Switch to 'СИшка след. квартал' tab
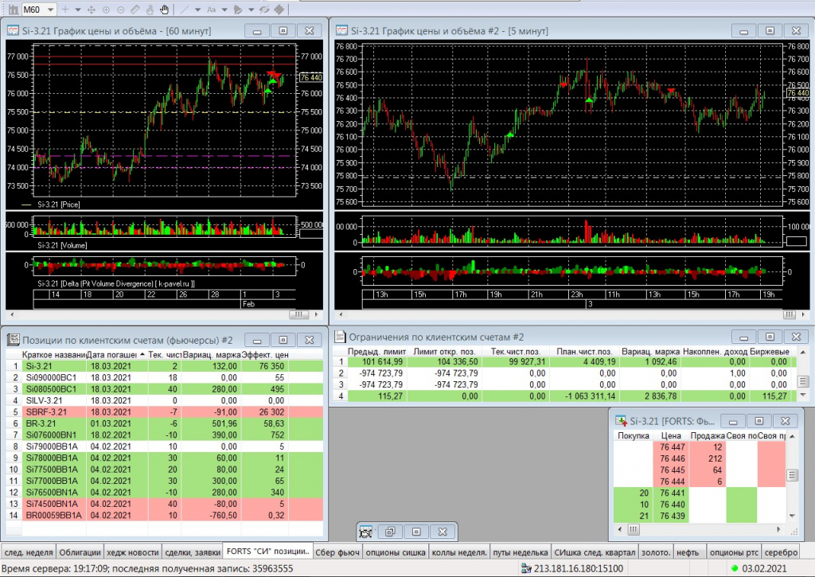The image size is (815, 577). click(595, 552)
